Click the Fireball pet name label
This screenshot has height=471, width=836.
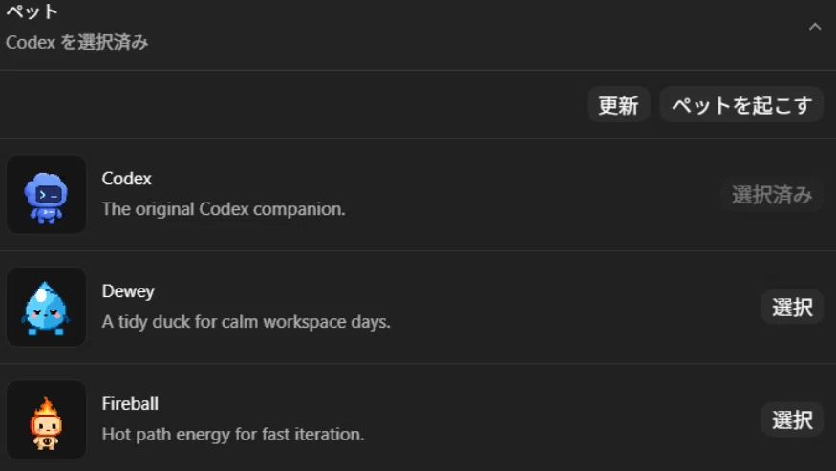click(130, 404)
